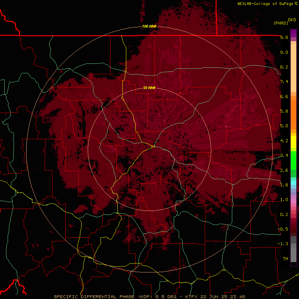
Task: Click the 8.2 legend value
Action: [284, 67]
